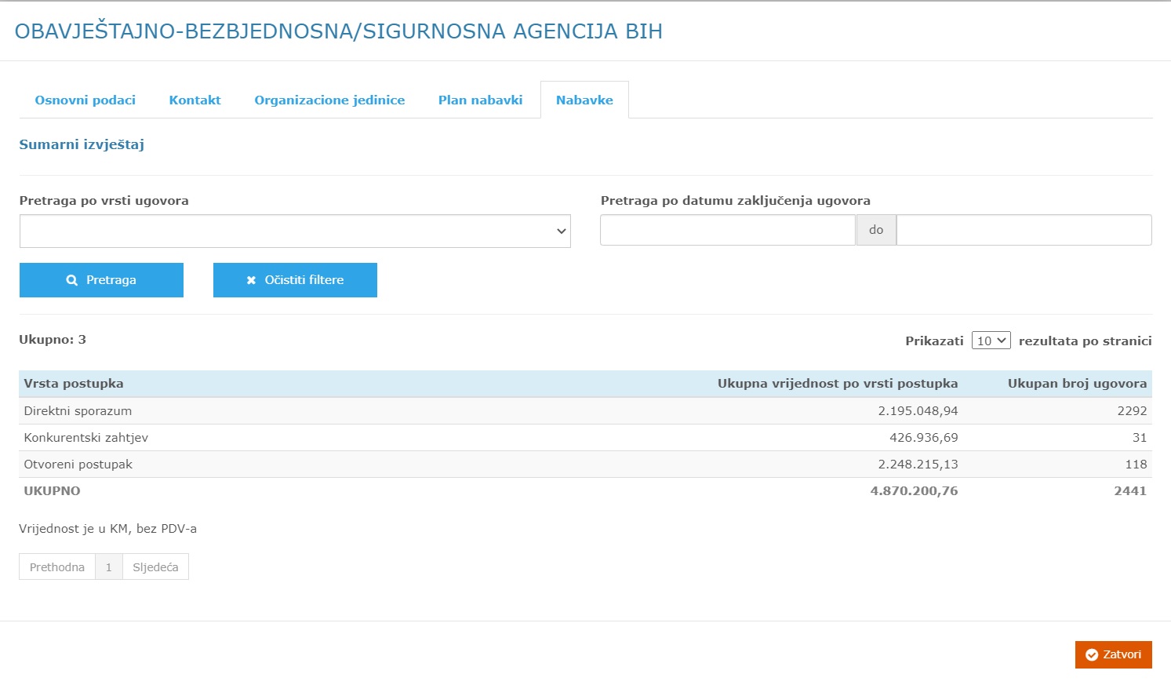Click Ukupna vrijednost po vrsti postupka header

click(x=838, y=384)
